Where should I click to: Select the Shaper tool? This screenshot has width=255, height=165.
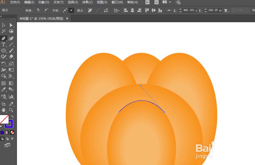tap(3, 57)
